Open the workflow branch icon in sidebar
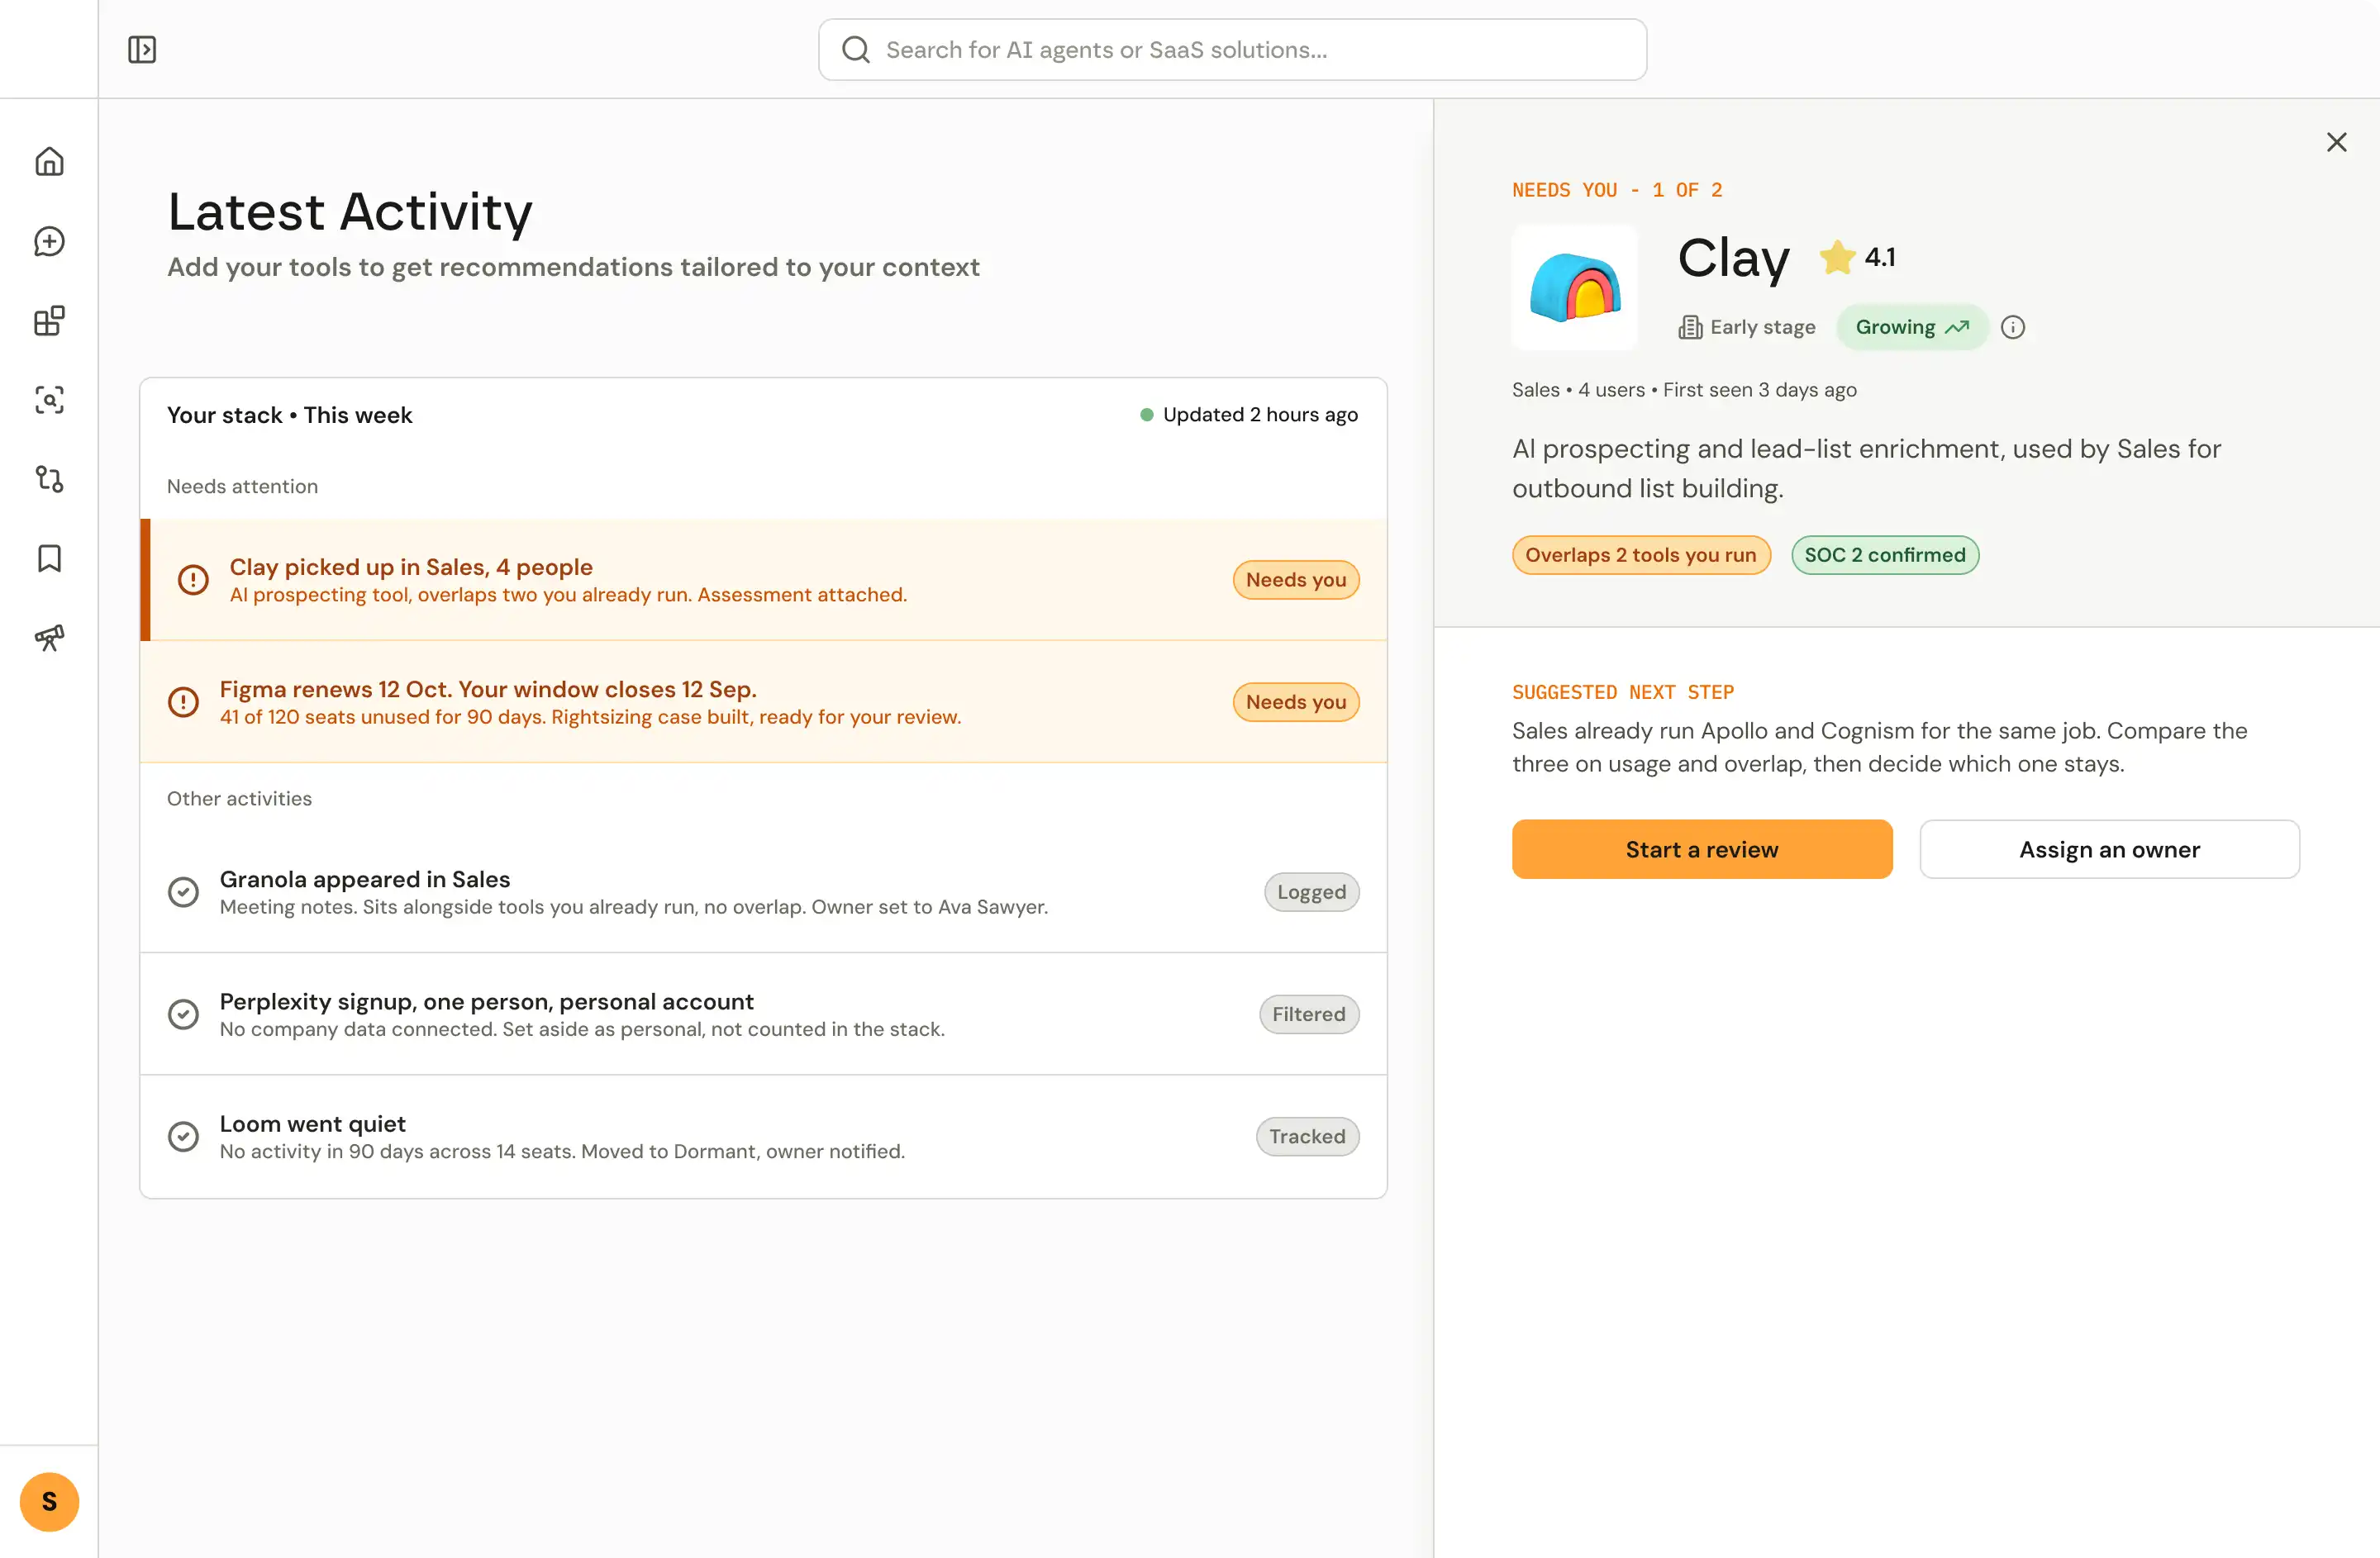 click(49, 478)
